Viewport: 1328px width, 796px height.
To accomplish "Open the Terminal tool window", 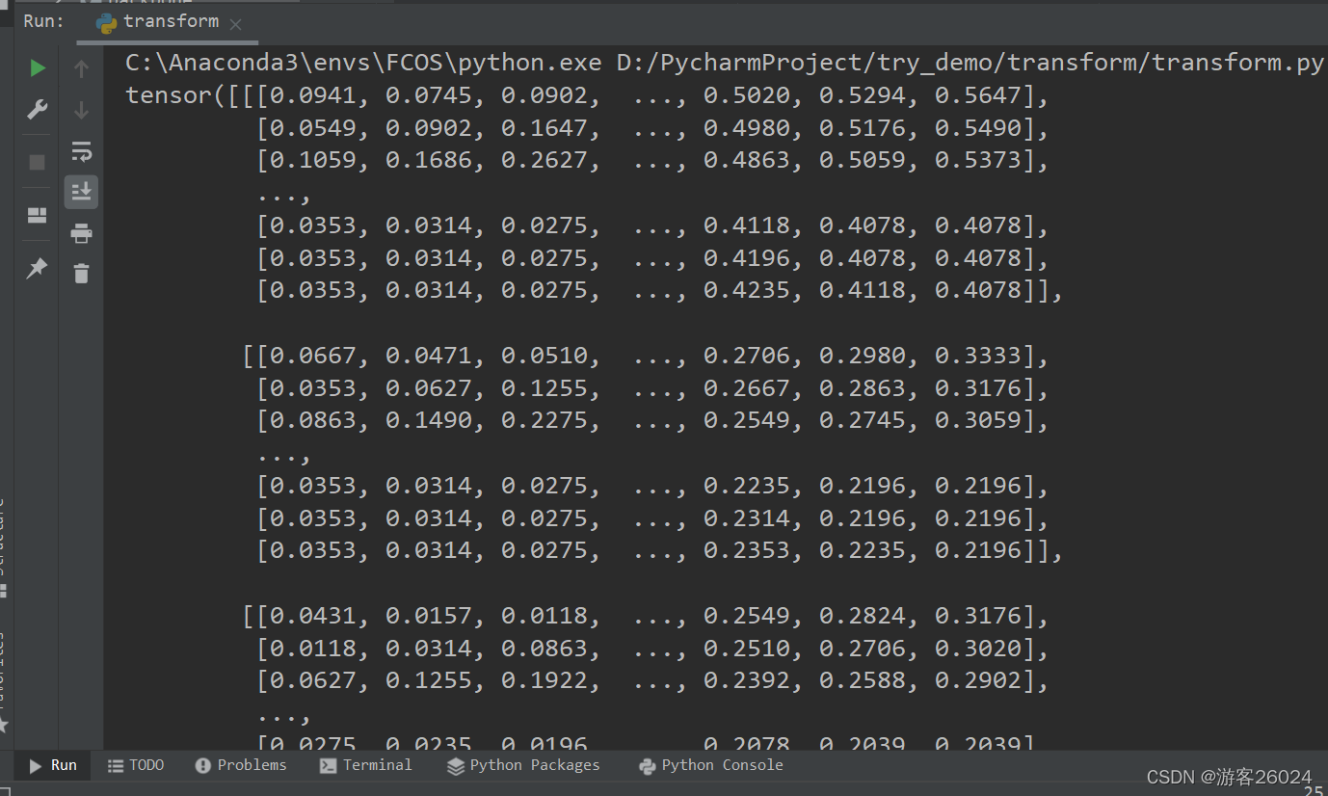I will [x=366, y=765].
